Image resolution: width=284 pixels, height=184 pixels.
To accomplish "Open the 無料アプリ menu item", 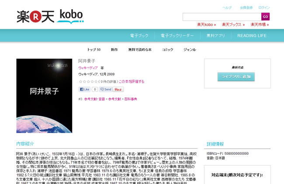I will click(216, 36).
